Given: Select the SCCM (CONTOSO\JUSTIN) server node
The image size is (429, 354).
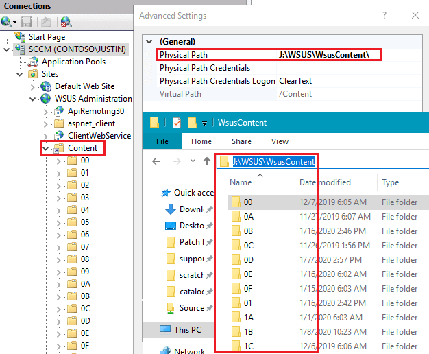Looking at the screenshot, I should click(x=77, y=49).
